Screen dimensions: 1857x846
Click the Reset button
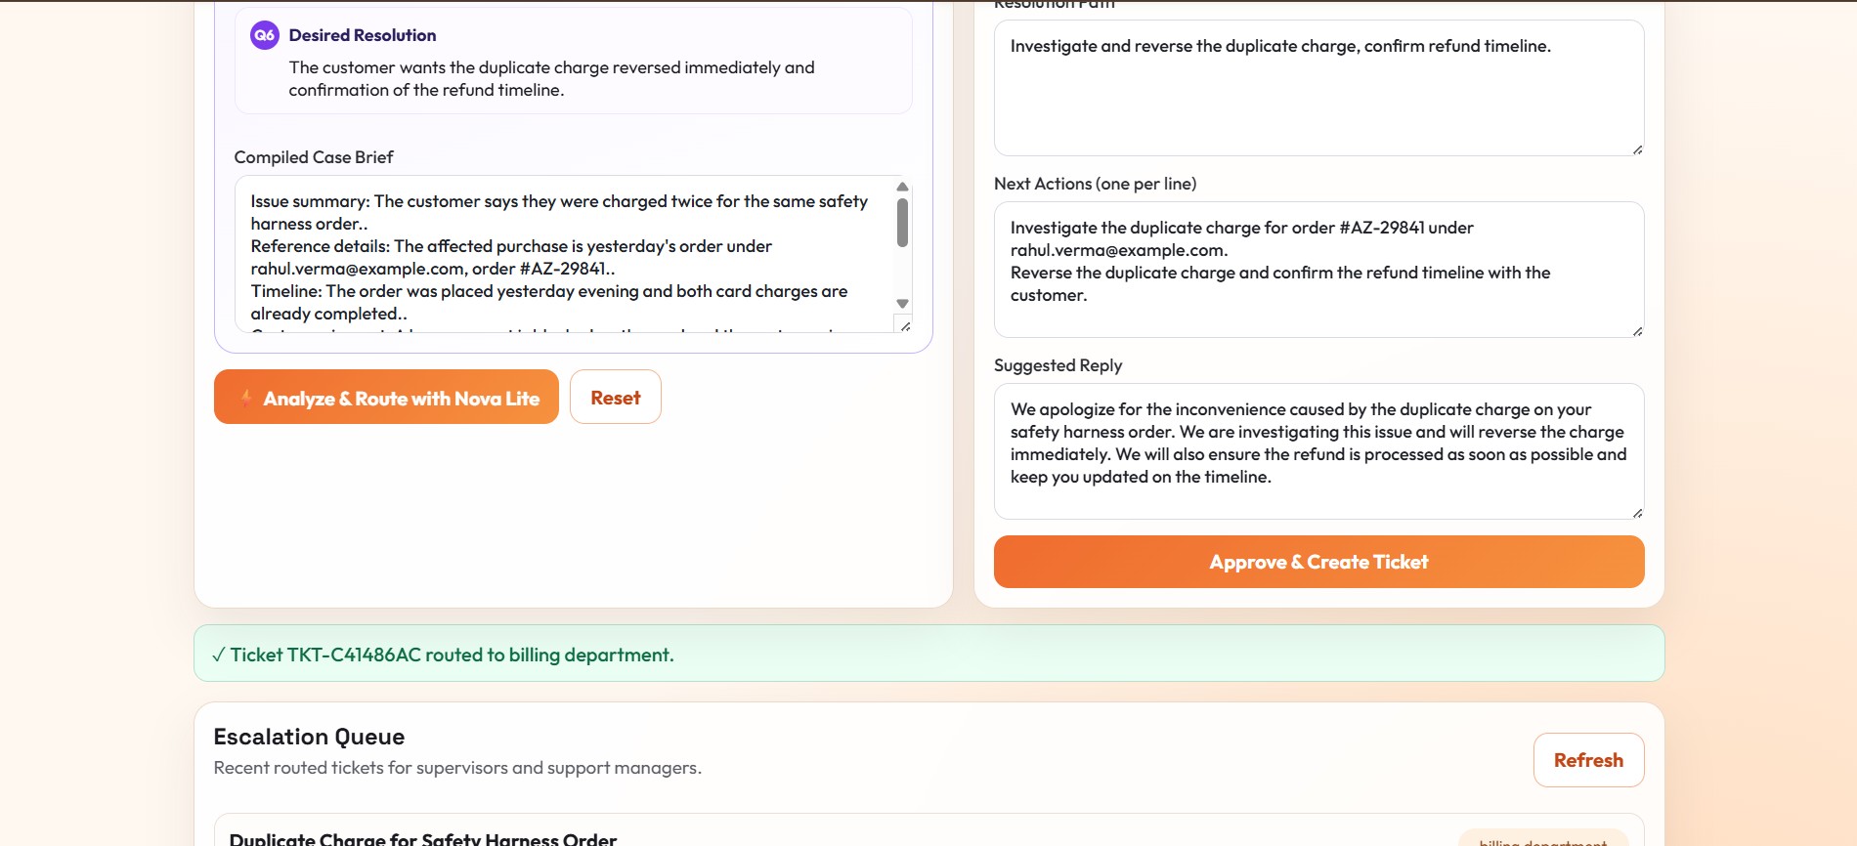tap(616, 397)
